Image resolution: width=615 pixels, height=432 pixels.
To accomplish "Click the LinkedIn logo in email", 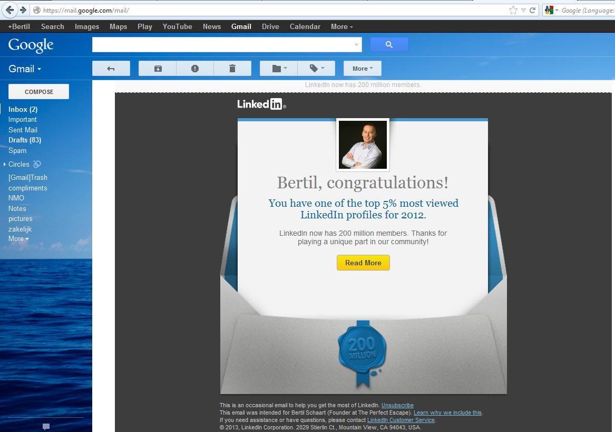I will point(261,104).
